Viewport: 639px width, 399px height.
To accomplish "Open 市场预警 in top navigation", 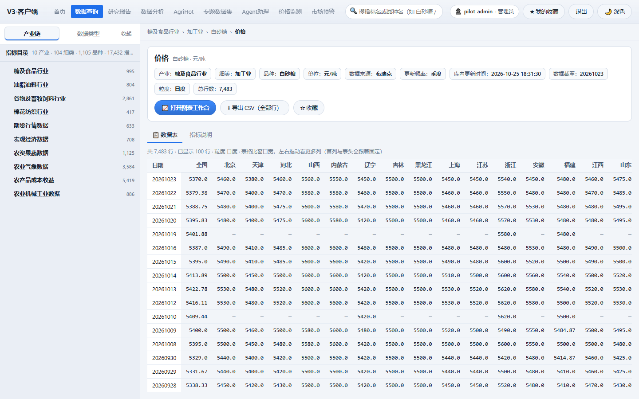I will pyautogui.click(x=323, y=12).
